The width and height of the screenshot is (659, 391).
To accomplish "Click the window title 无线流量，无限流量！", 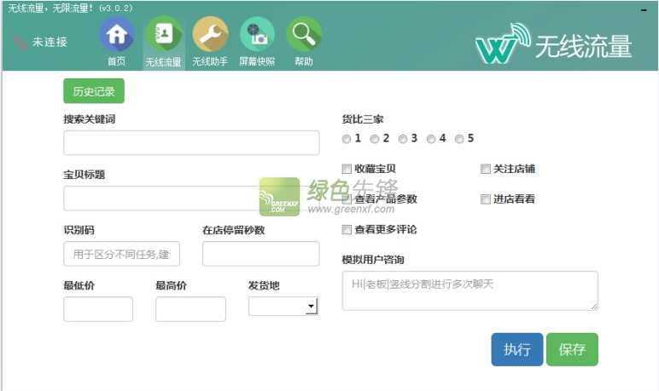I will [x=51, y=9].
